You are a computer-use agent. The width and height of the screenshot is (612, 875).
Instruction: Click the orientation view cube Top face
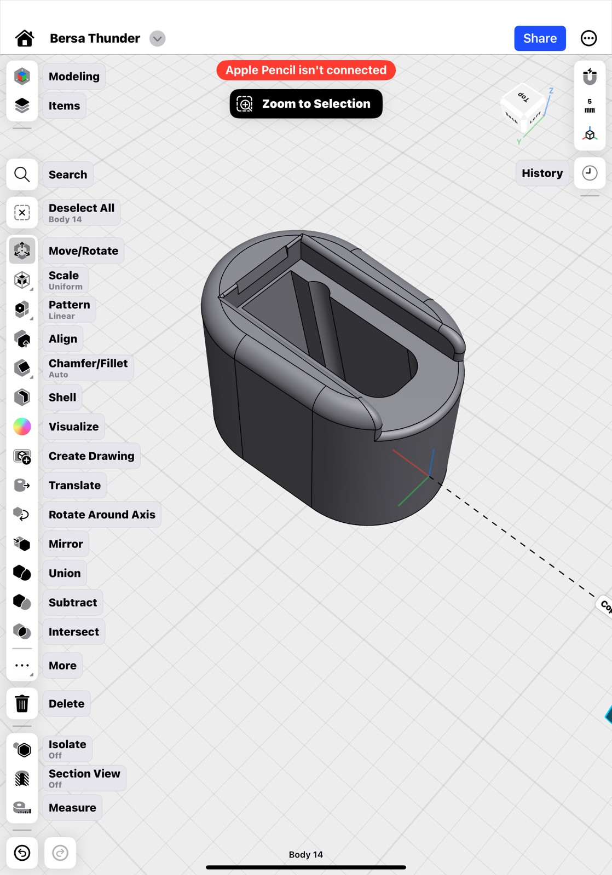click(x=524, y=97)
